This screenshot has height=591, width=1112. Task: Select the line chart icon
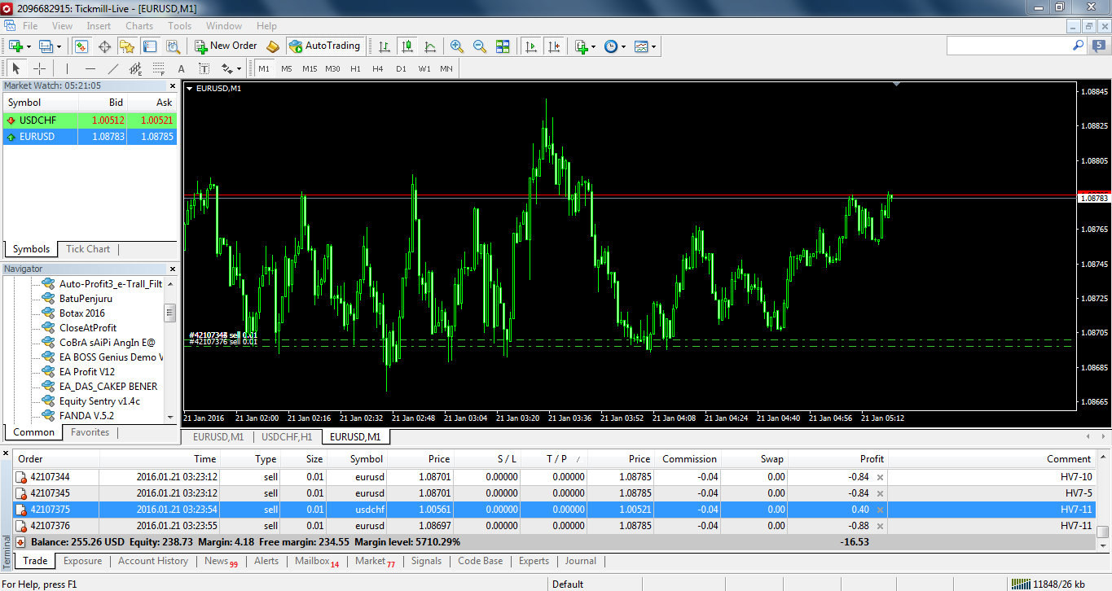[430, 46]
